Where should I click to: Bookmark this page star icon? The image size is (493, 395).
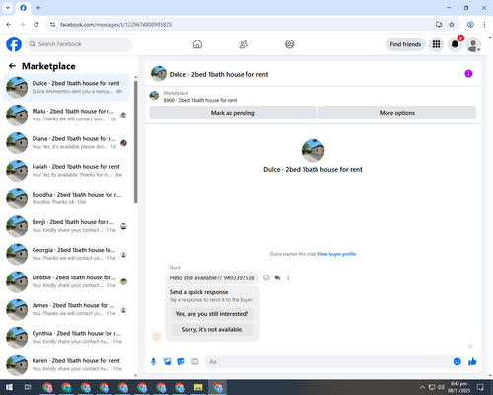[x=452, y=24]
